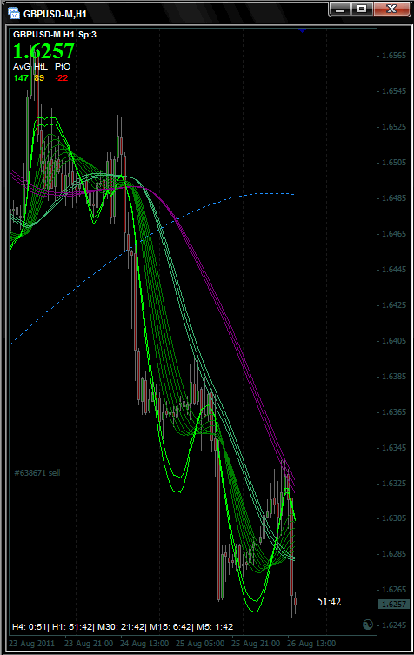The width and height of the screenshot is (414, 655).
Task: Click the PtO value -22
Action: tap(62, 77)
